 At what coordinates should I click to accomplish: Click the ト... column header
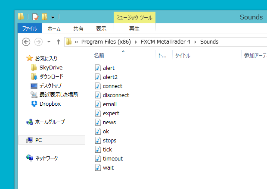[x=162, y=55]
